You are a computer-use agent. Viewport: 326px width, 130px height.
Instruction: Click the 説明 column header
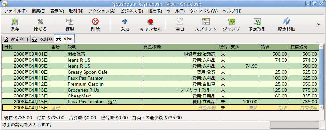click(x=104, y=47)
